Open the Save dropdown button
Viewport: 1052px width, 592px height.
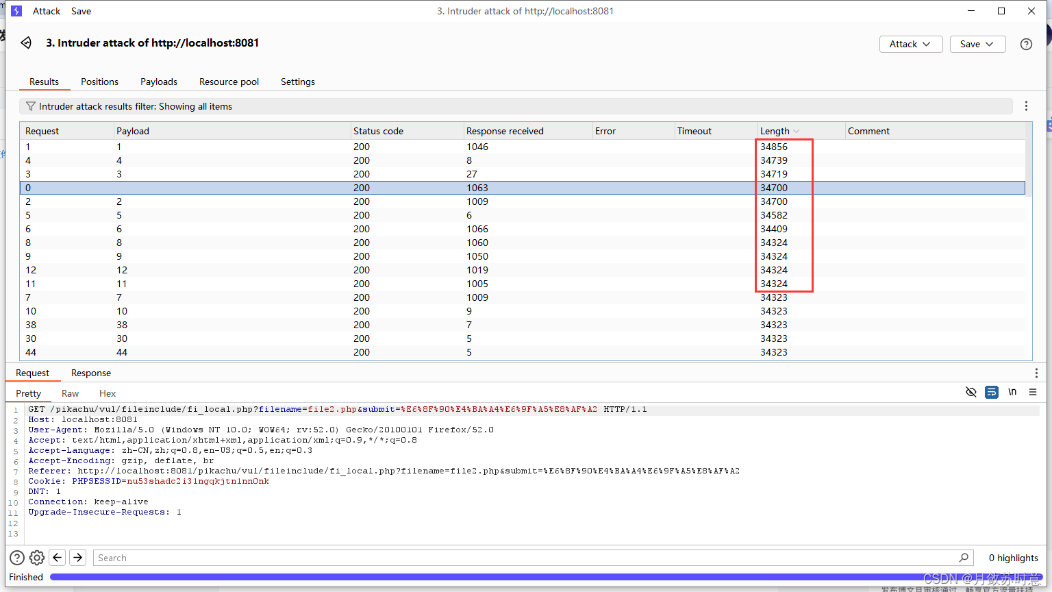click(x=977, y=44)
